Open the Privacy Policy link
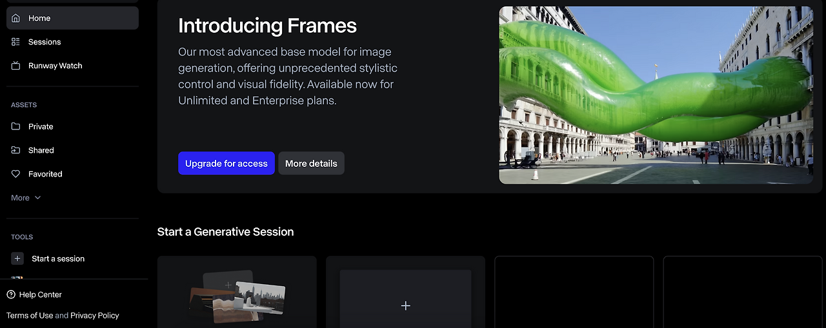 [x=95, y=316]
